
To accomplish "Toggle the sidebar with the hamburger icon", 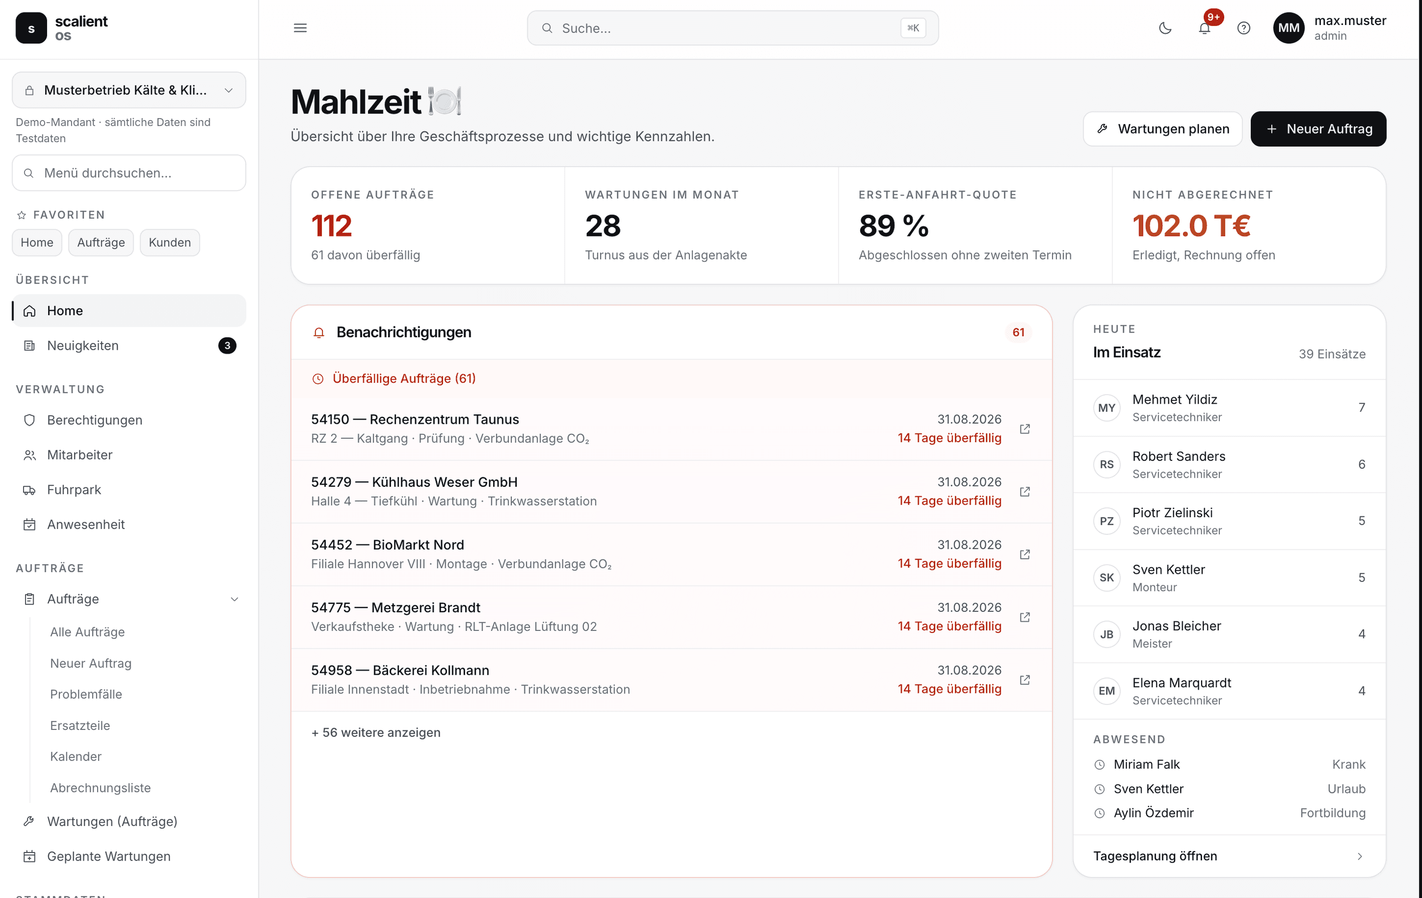I will (300, 28).
